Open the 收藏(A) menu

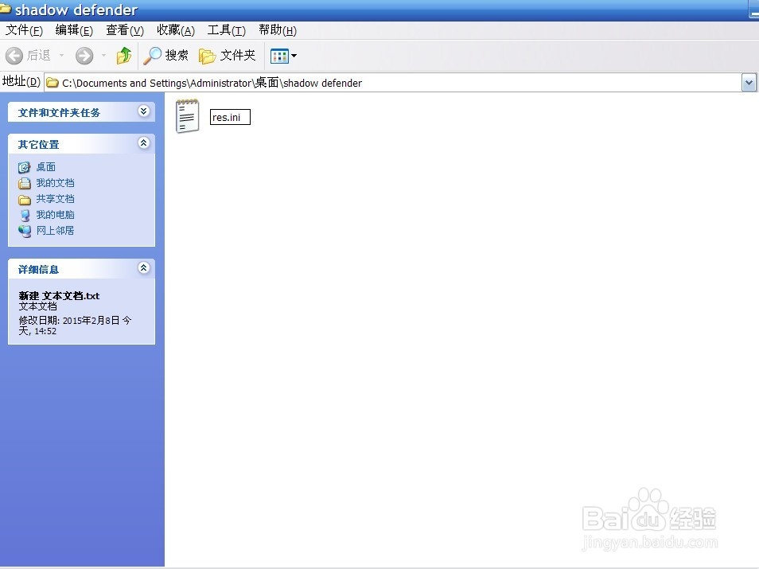176,30
